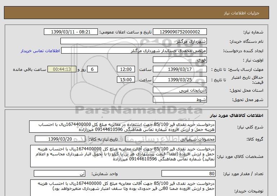Click the label مهلت ارسال پاسخ
Viewport: 277px width, 196px height.
(246, 69)
